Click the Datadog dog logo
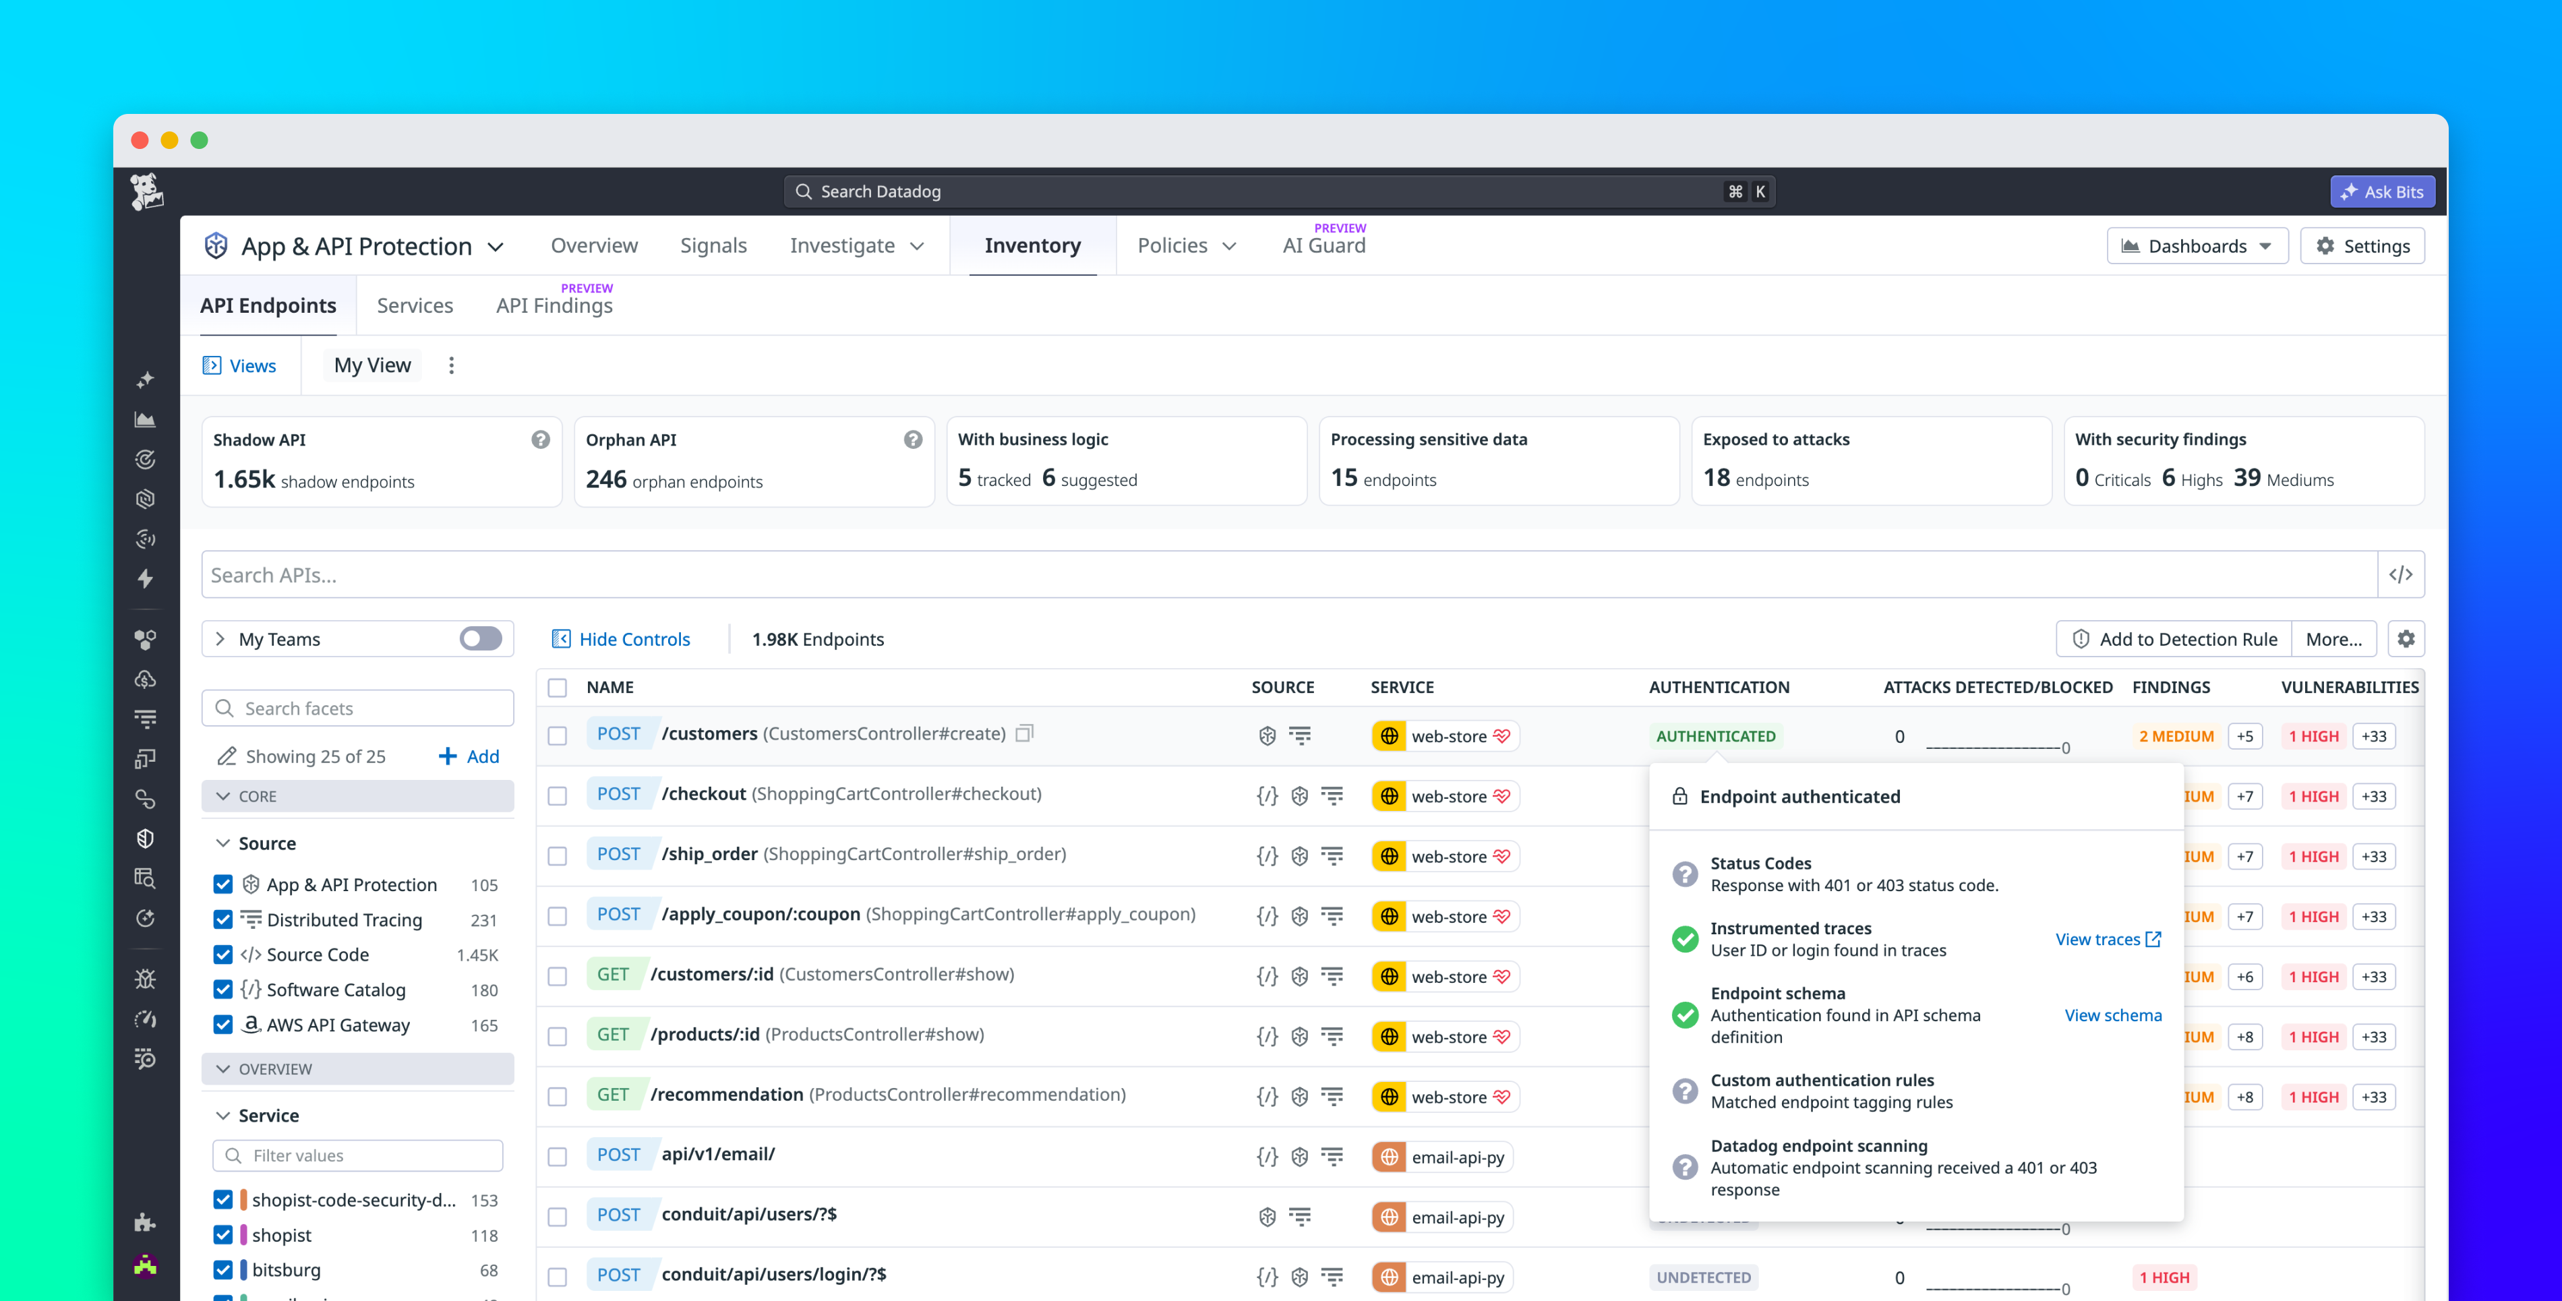This screenshot has height=1301, width=2562. [x=146, y=191]
